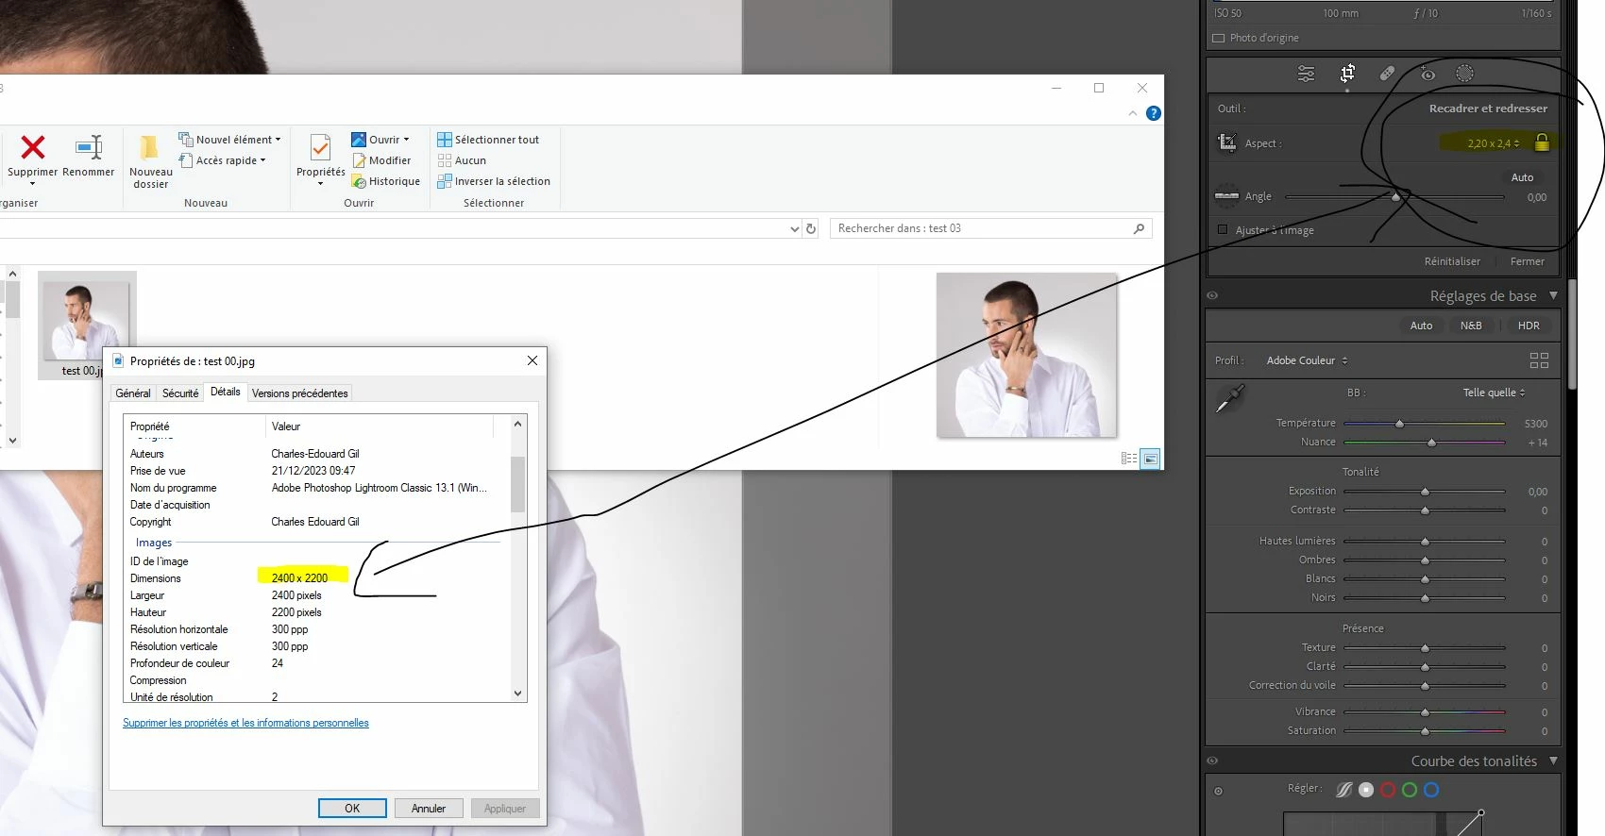The height and width of the screenshot is (836, 1605).
Task: Click Renommer icon in Explorer ribbon
Action: click(x=89, y=147)
